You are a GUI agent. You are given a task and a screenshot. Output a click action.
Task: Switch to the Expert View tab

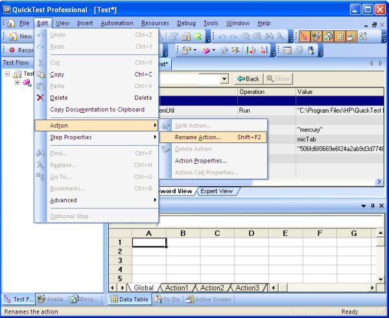pos(217,191)
